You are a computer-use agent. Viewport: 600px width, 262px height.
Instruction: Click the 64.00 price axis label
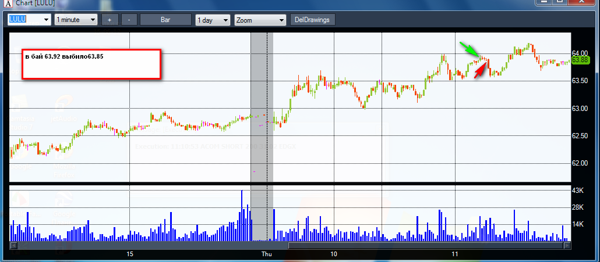click(580, 53)
